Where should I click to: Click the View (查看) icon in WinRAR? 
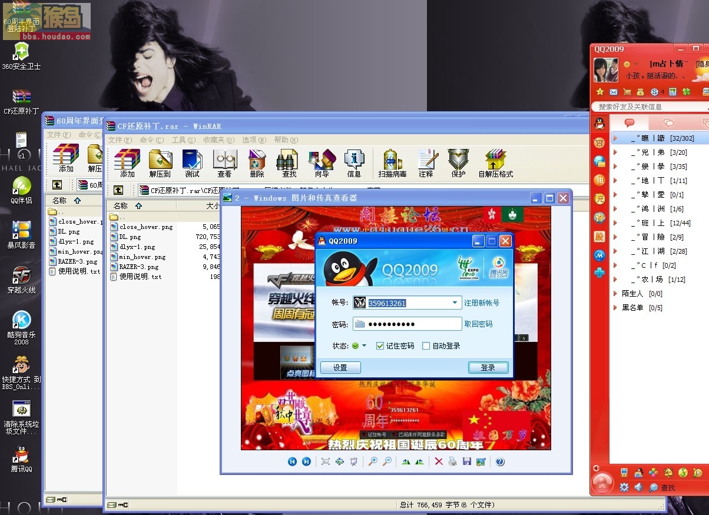(224, 163)
